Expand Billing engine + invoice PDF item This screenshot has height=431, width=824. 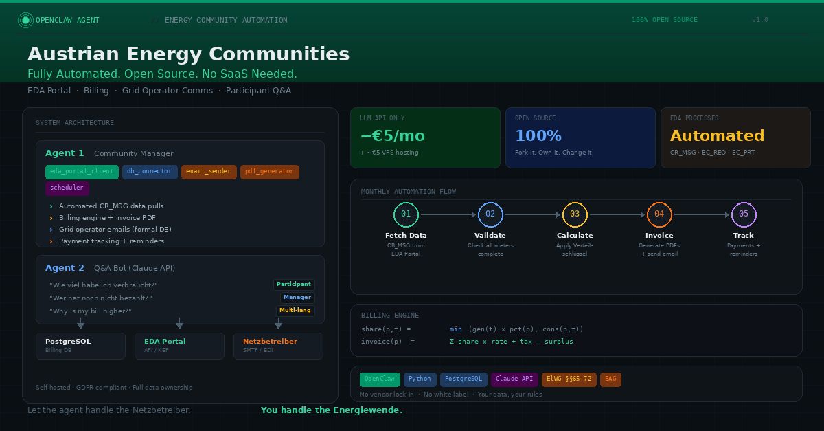click(x=107, y=218)
